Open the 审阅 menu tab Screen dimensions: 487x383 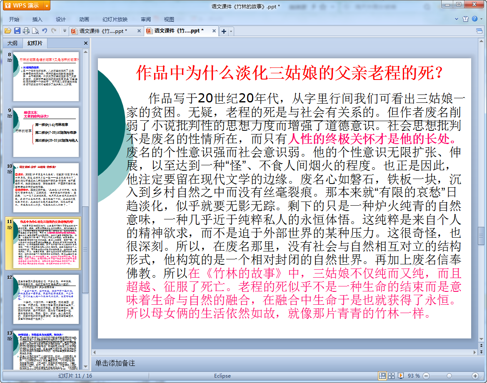146,19
